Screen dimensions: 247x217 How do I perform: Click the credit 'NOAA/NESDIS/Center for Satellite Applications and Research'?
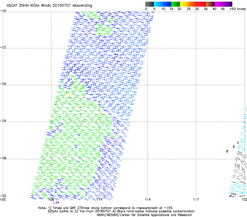[144, 215]
